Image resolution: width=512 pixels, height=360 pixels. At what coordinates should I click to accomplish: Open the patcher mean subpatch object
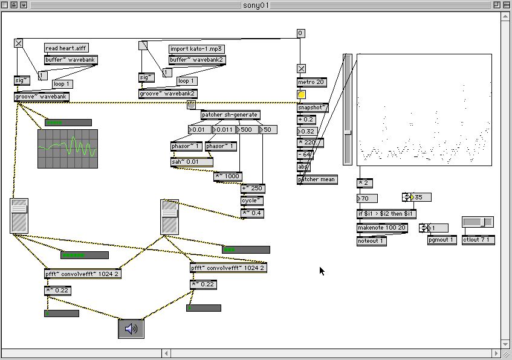click(317, 179)
